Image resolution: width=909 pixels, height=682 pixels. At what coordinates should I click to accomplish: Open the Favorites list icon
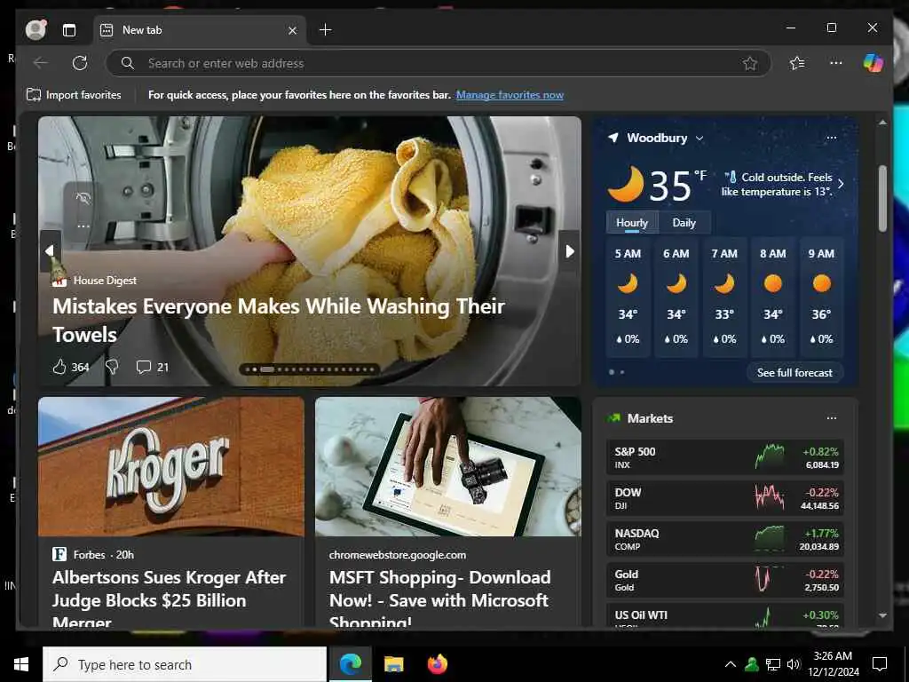click(x=797, y=63)
